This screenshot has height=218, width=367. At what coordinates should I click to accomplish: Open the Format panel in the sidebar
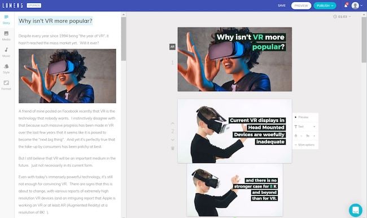[6, 85]
